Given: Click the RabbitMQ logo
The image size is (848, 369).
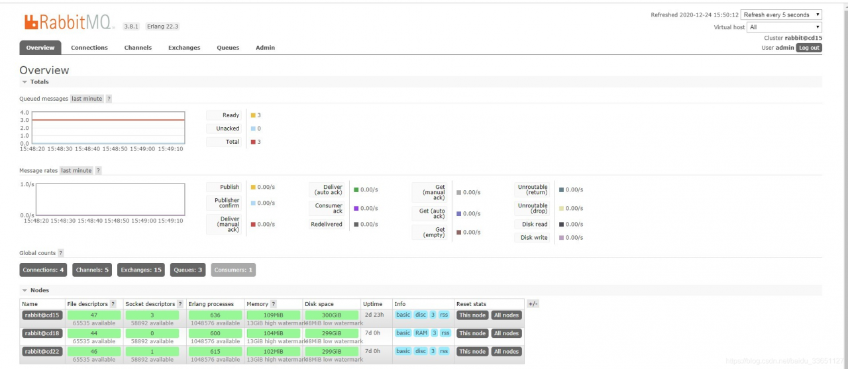Looking at the screenshot, I should coord(70,23).
